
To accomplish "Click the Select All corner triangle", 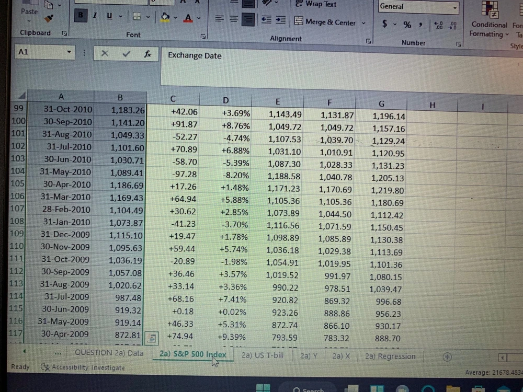I will [x=21, y=96].
